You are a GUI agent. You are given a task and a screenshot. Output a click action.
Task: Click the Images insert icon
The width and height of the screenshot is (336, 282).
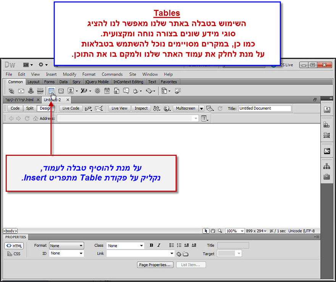(71, 91)
